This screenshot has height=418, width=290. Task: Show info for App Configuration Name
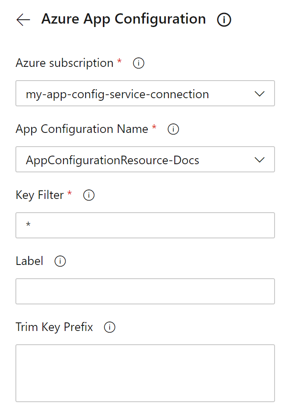click(173, 129)
